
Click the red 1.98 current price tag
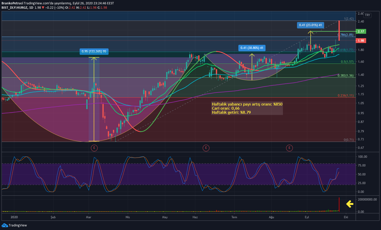pyautogui.click(x=361, y=41)
